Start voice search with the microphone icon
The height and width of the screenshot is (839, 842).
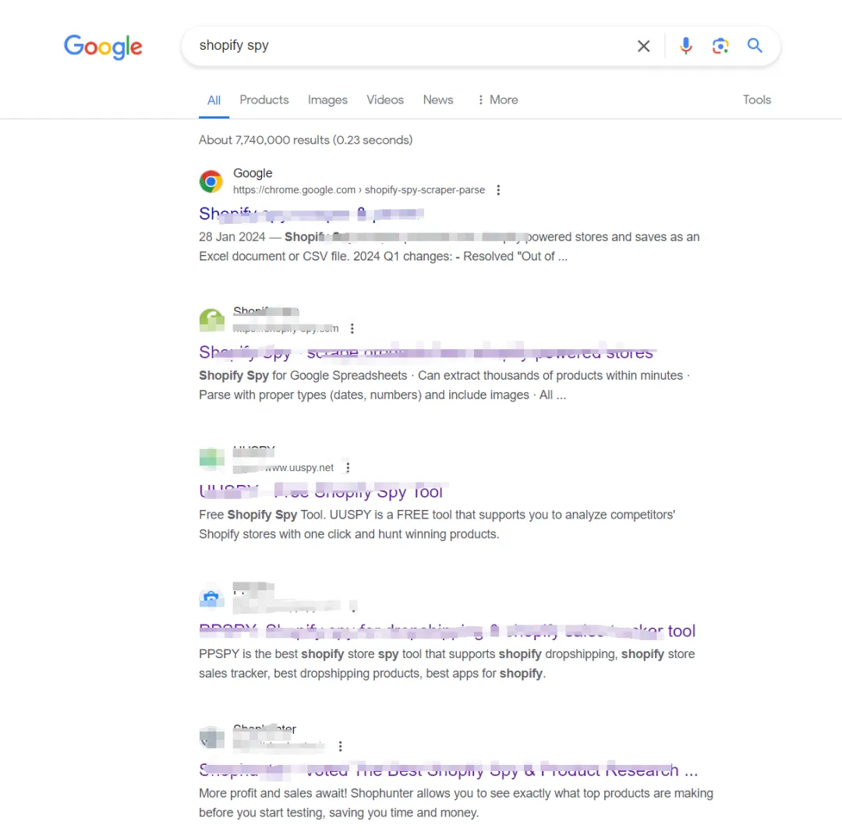(686, 46)
